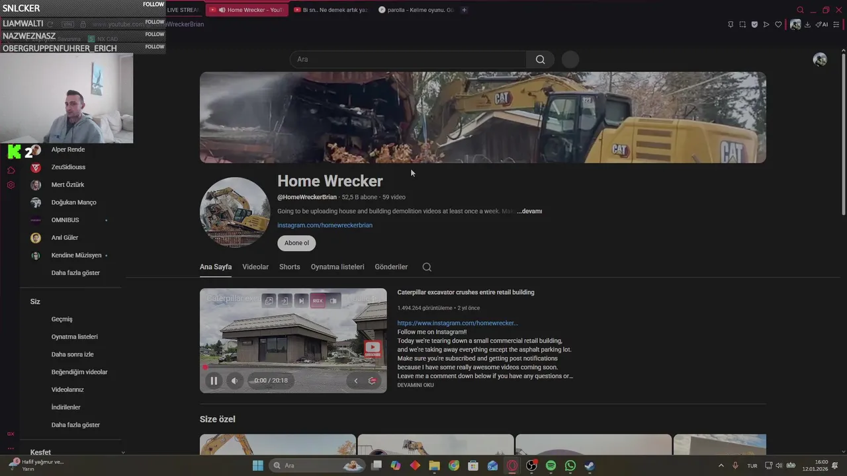Click Opera toolbar snapshot capture icon
847x476 pixels.
click(x=742, y=24)
